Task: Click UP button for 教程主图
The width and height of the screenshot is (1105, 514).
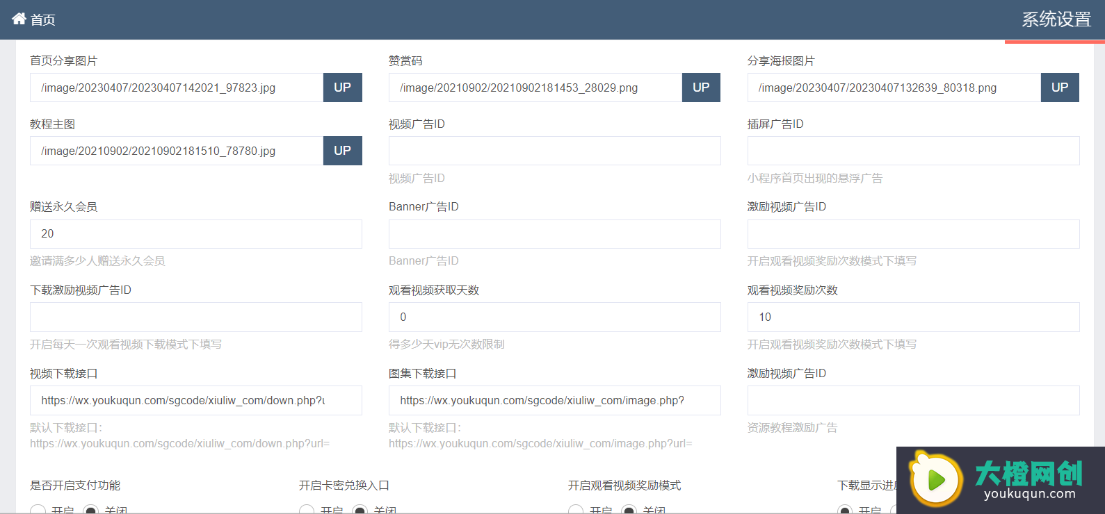Action: 343,151
